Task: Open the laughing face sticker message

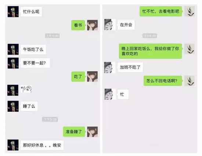Action: (x=26, y=89)
